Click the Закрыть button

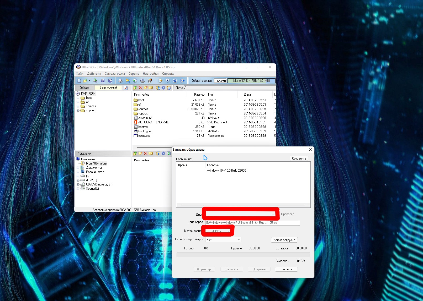click(x=286, y=269)
